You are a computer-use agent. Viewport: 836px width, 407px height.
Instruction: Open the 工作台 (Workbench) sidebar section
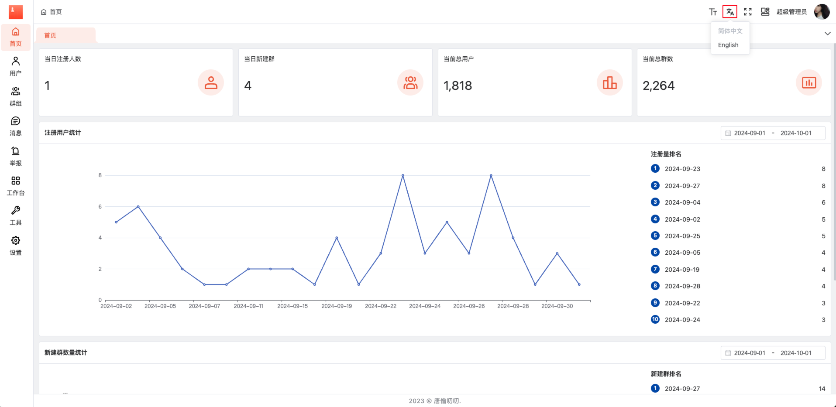tap(16, 186)
